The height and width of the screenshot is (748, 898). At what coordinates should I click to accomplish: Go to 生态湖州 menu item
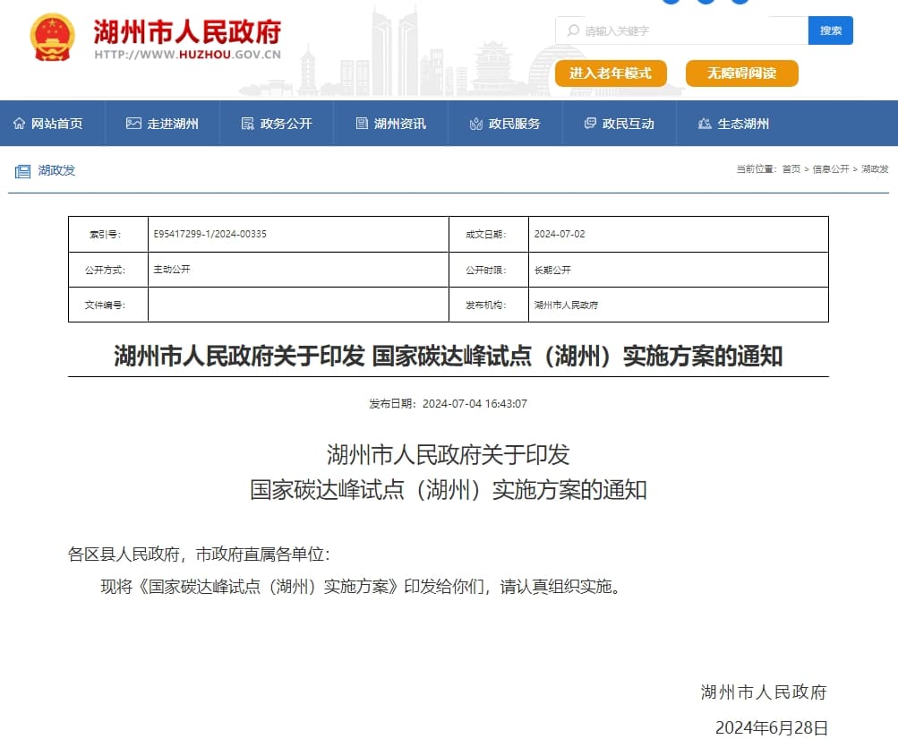(743, 124)
